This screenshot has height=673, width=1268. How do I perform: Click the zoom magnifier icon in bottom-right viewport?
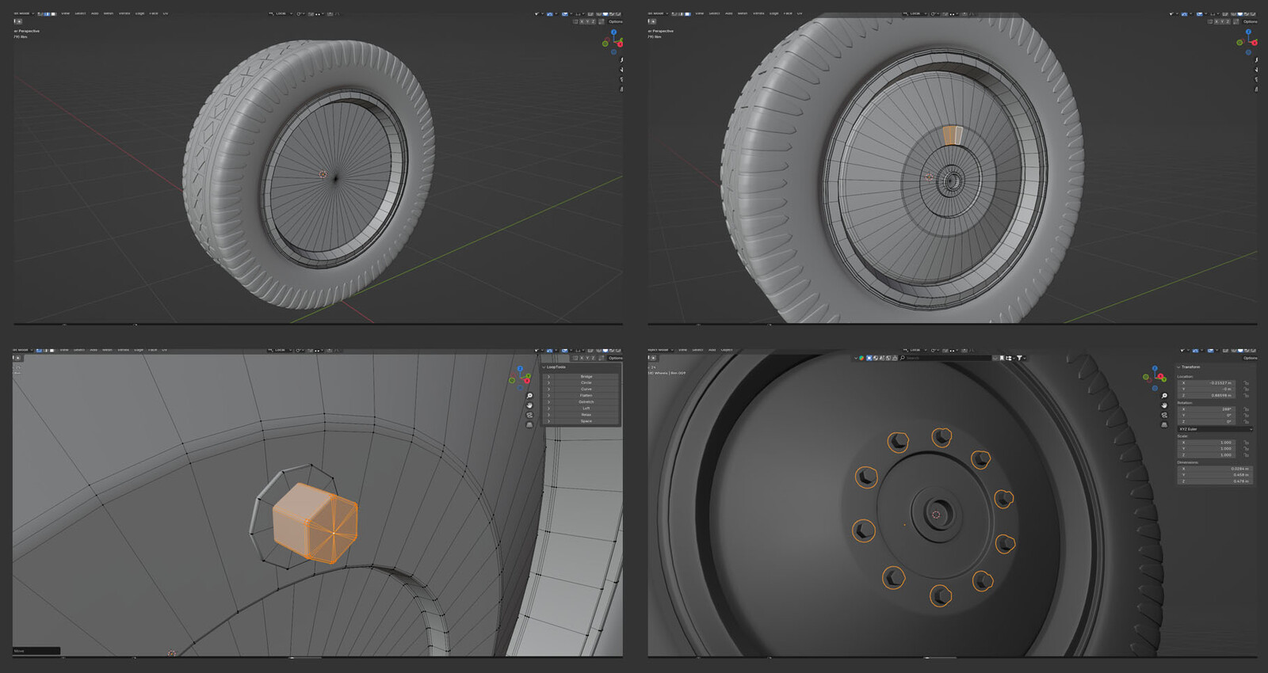point(1164,396)
